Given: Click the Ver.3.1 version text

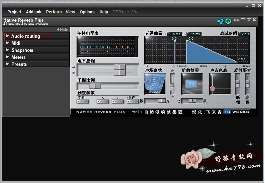Looking at the screenshot, I should point(137,112).
